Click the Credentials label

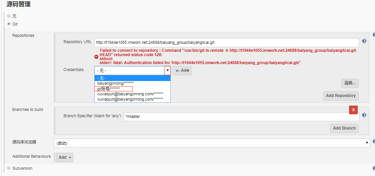tap(73, 70)
